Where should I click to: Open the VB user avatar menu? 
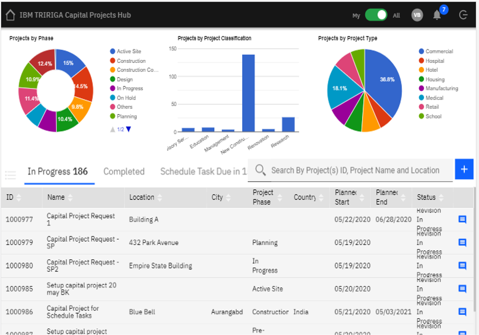[417, 15]
